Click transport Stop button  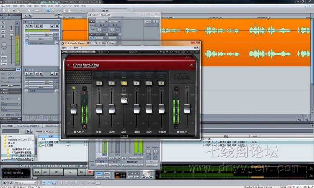pos(57,172)
